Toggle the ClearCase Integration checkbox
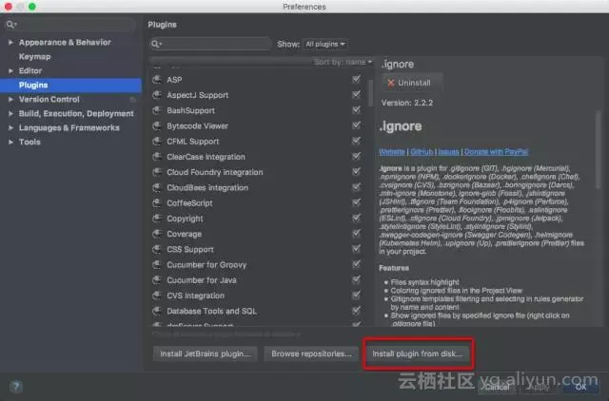 coord(356,156)
